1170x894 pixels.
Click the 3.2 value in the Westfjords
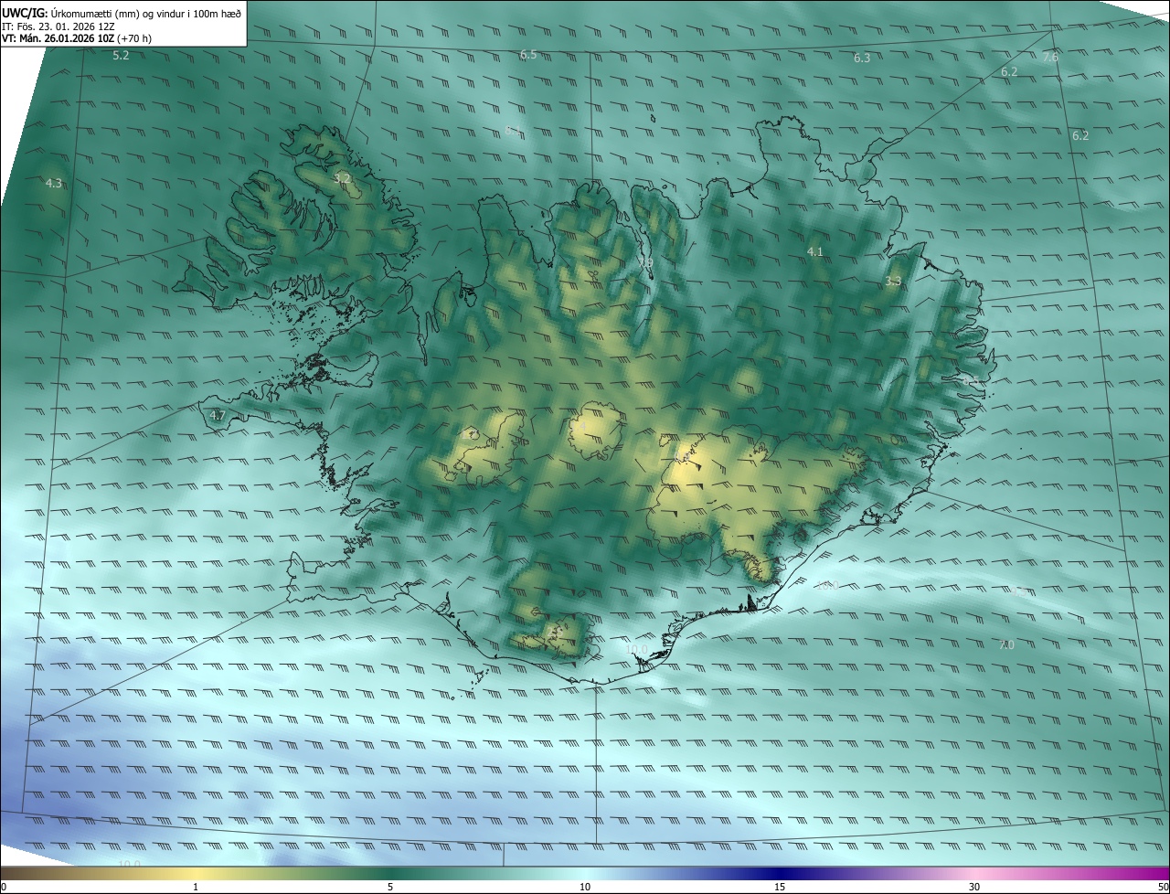(342, 177)
